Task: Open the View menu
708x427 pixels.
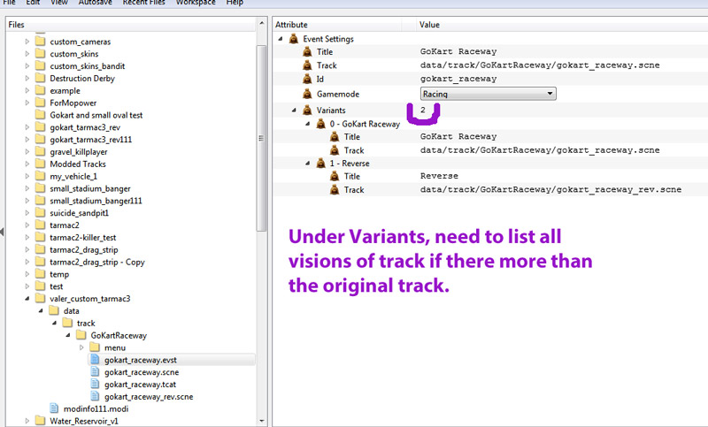Action: click(59, 3)
